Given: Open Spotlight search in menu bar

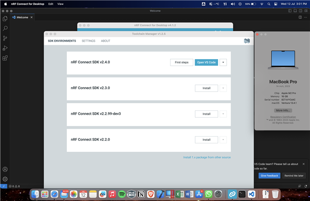Looking at the screenshot, I should (x=269, y=4).
